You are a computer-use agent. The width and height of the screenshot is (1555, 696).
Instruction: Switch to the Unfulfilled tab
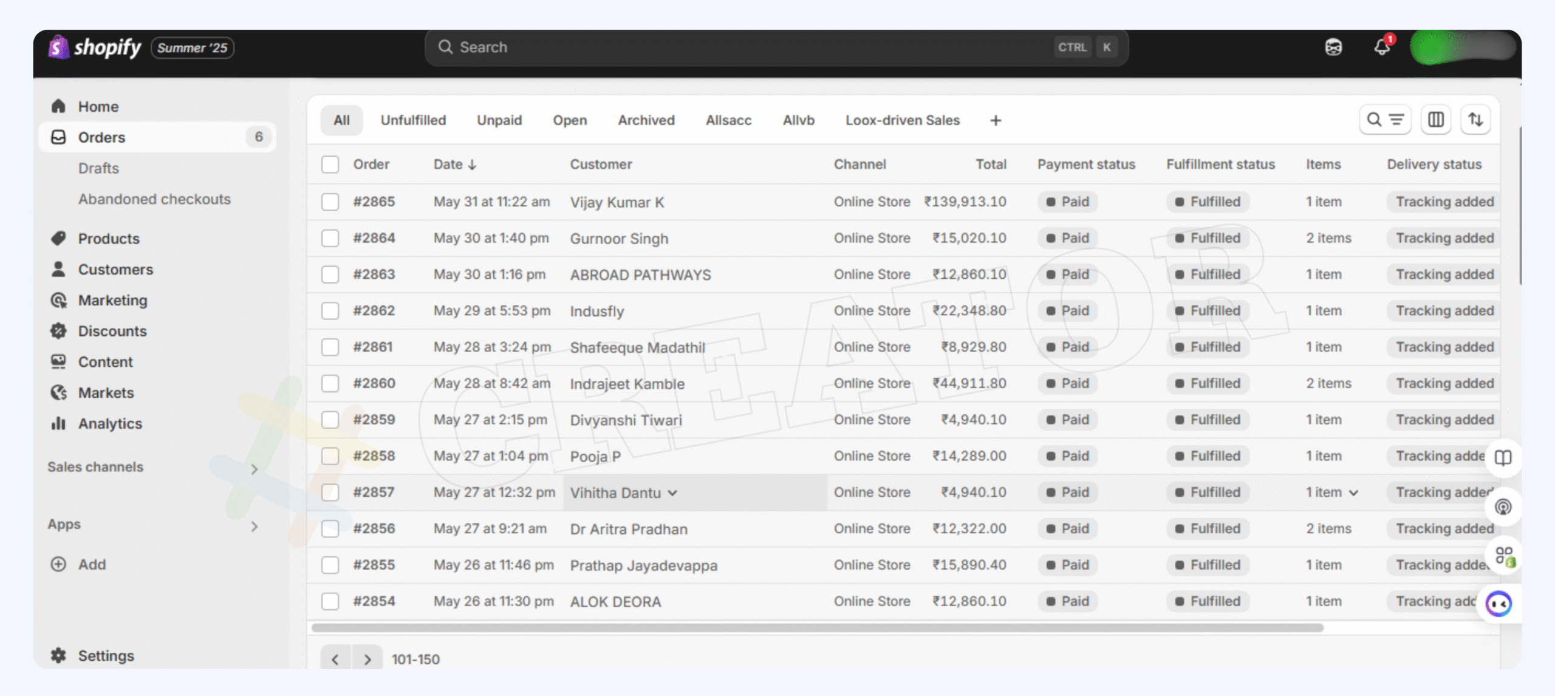pos(413,120)
